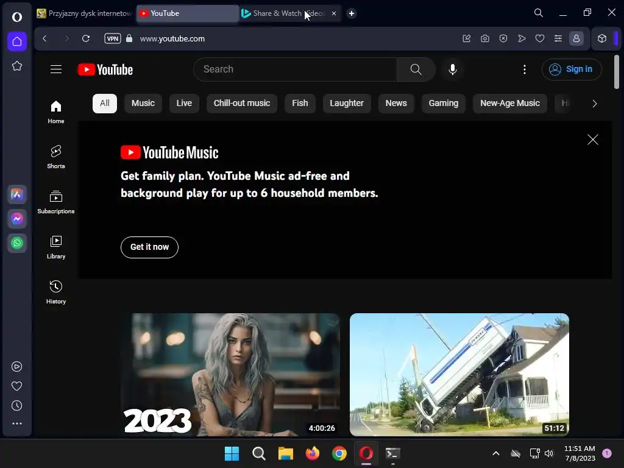
Task: Select the New-Age Music chip
Action: coord(510,104)
